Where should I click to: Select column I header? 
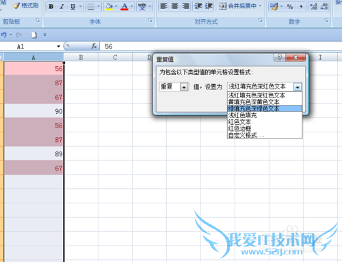click(x=320, y=57)
